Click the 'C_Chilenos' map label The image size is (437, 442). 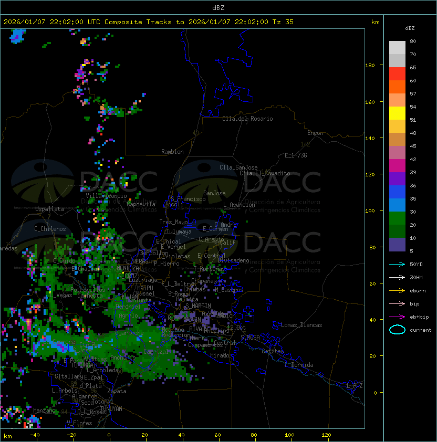tap(50, 229)
